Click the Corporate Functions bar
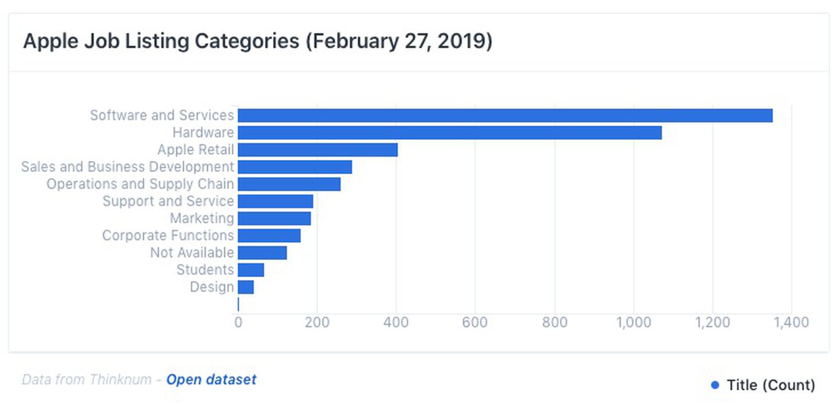Viewport: 838px width, 405px height. (x=269, y=236)
